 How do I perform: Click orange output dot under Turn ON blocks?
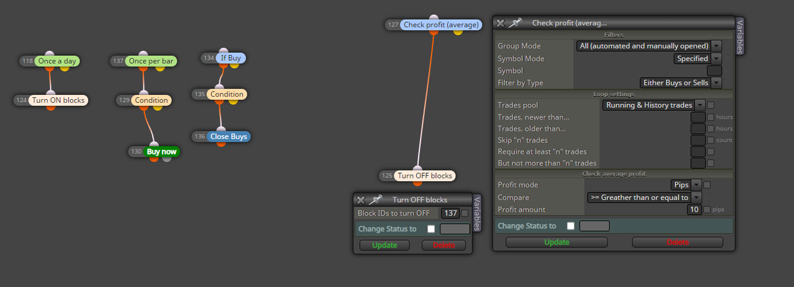pos(51,107)
